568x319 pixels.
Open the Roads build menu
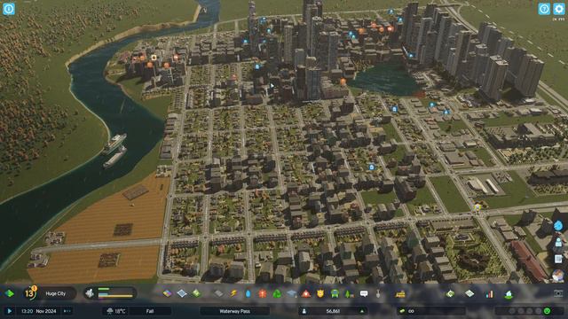(218, 293)
